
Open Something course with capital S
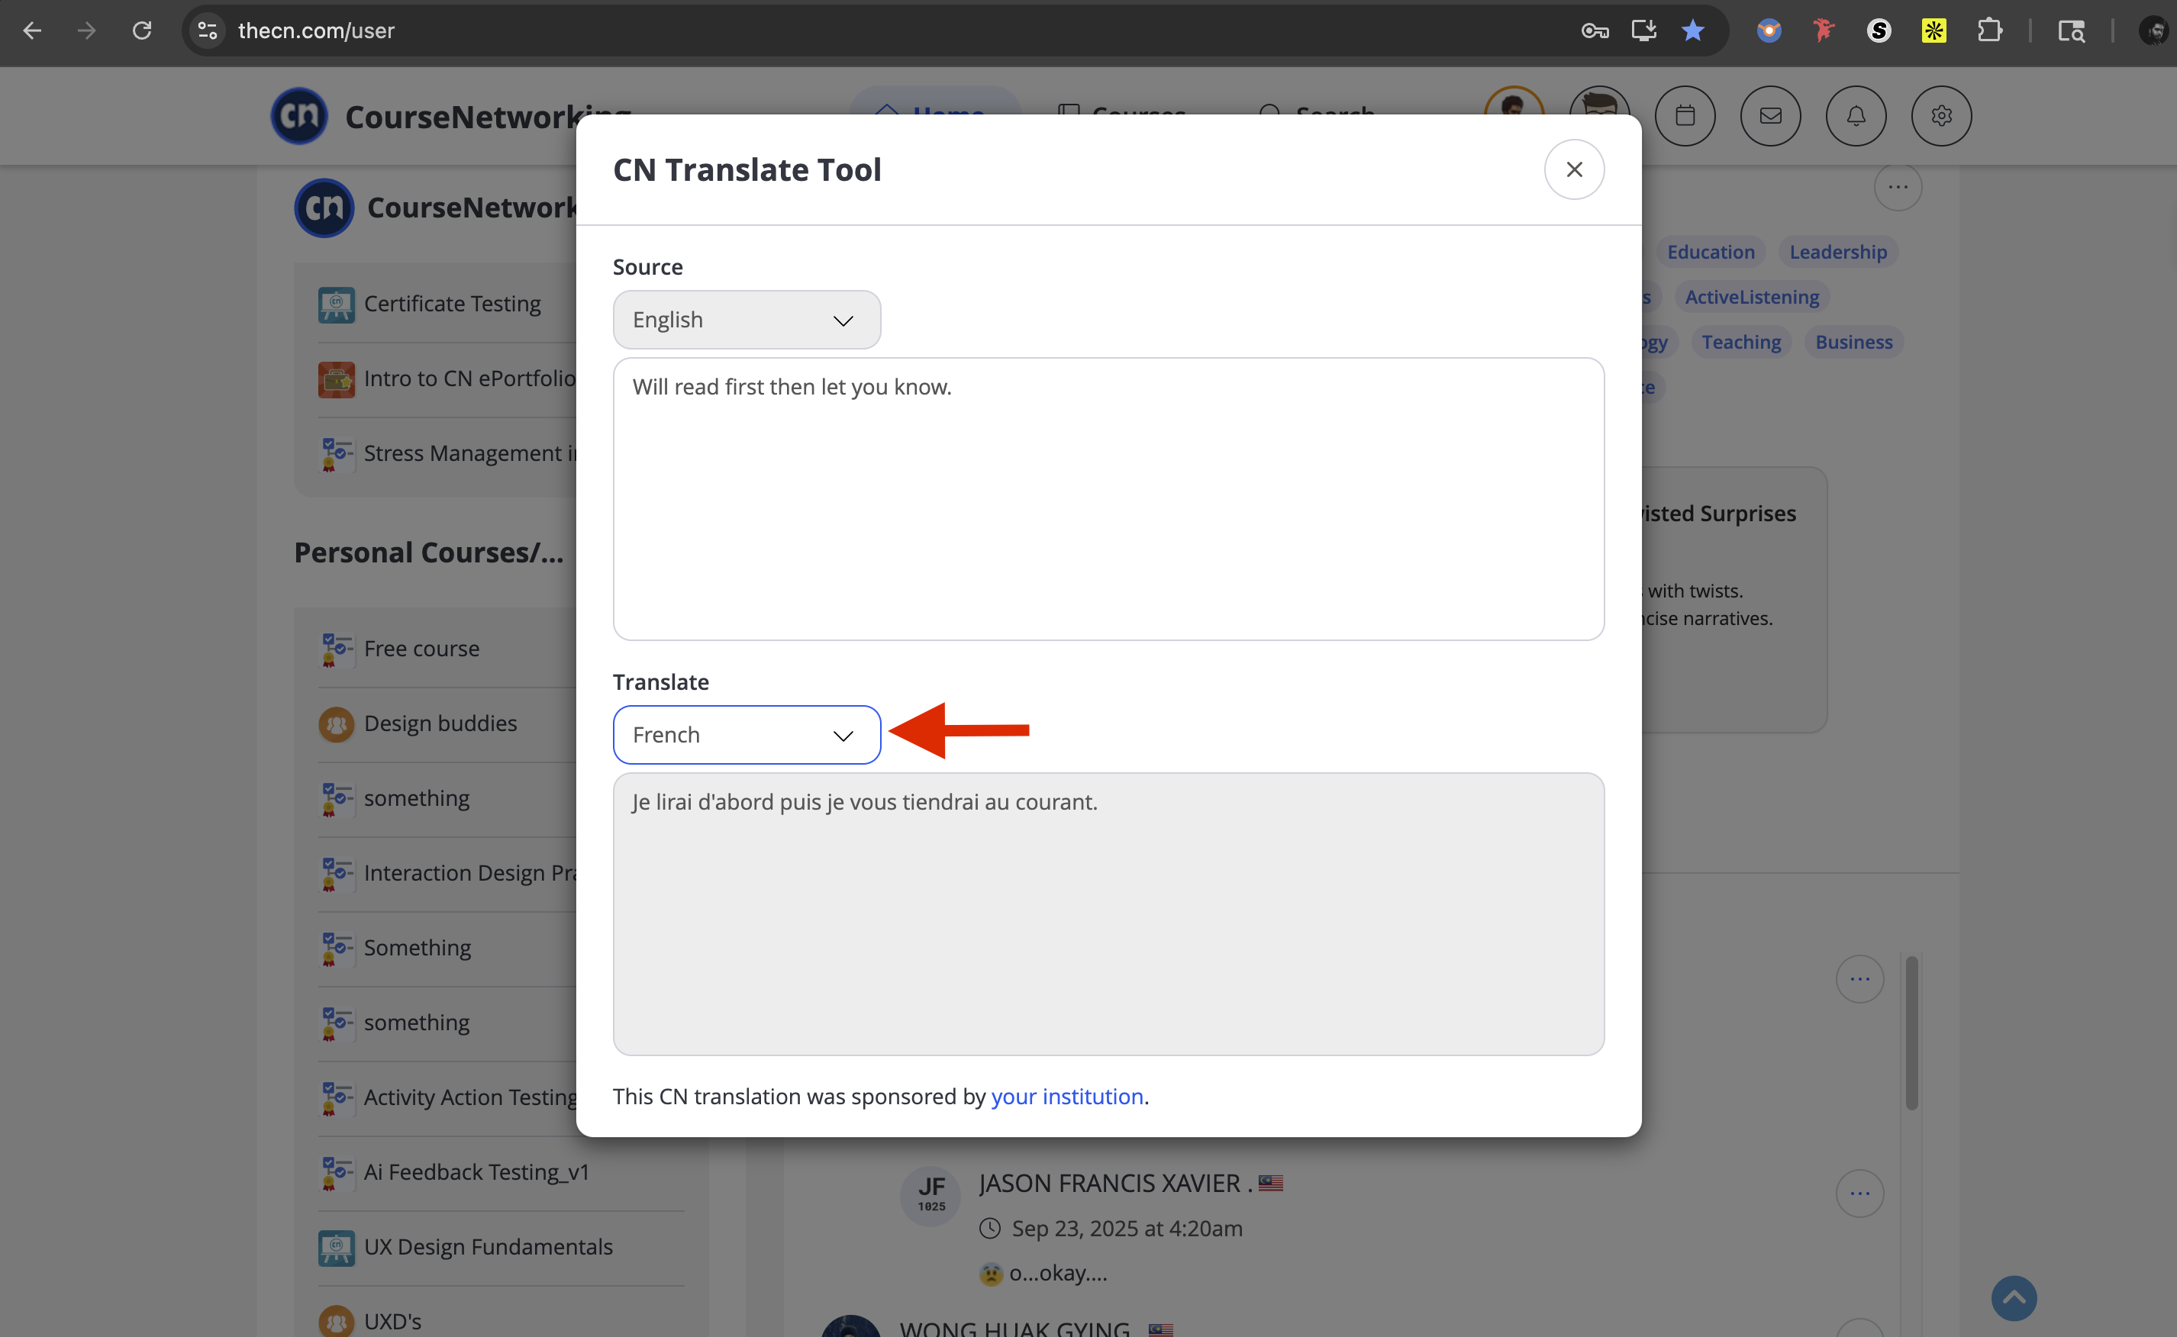tap(418, 947)
